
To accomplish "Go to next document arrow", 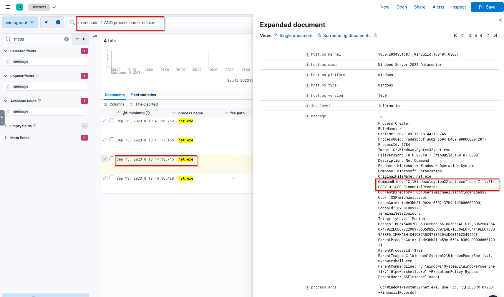I will [x=488, y=35].
